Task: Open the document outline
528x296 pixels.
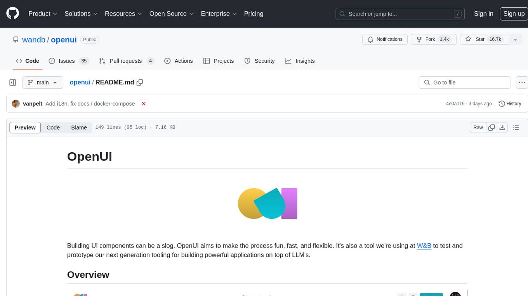Action: click(x=516, y=127)
